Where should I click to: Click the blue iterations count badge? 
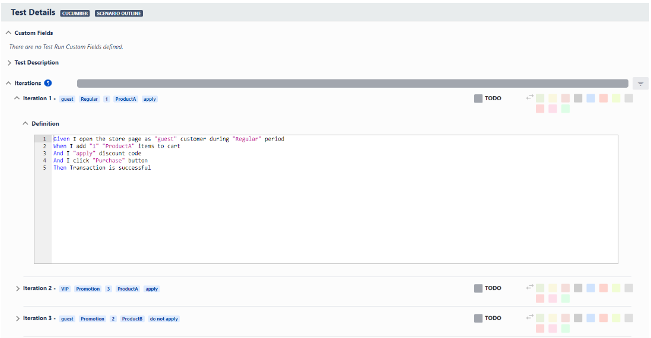click(x=48, y=83)
